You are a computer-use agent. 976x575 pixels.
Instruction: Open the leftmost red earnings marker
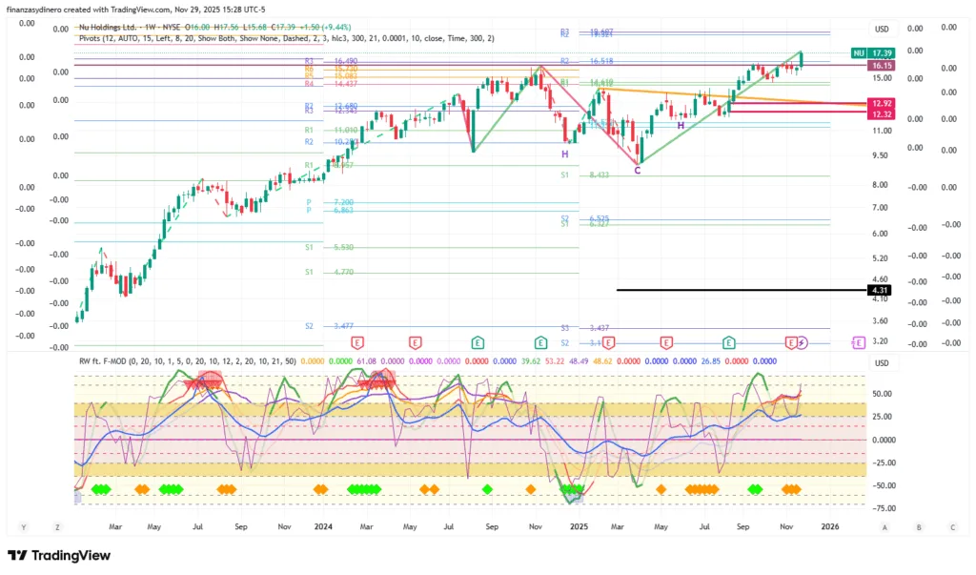tap(357, 341)
